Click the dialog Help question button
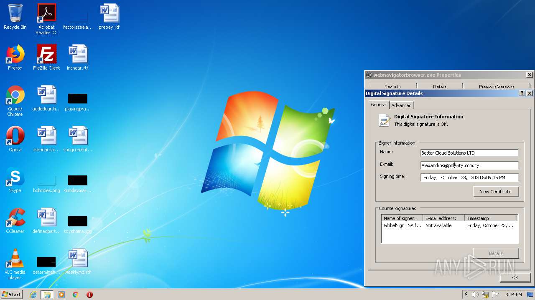This screenshot has height=300, width=535. (522, 93)
